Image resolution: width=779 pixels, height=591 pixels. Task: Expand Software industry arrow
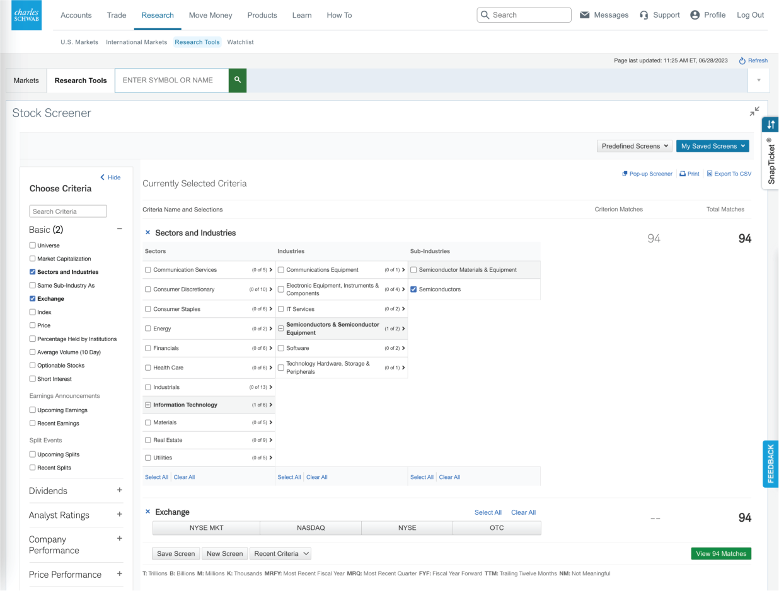(403, 348)
